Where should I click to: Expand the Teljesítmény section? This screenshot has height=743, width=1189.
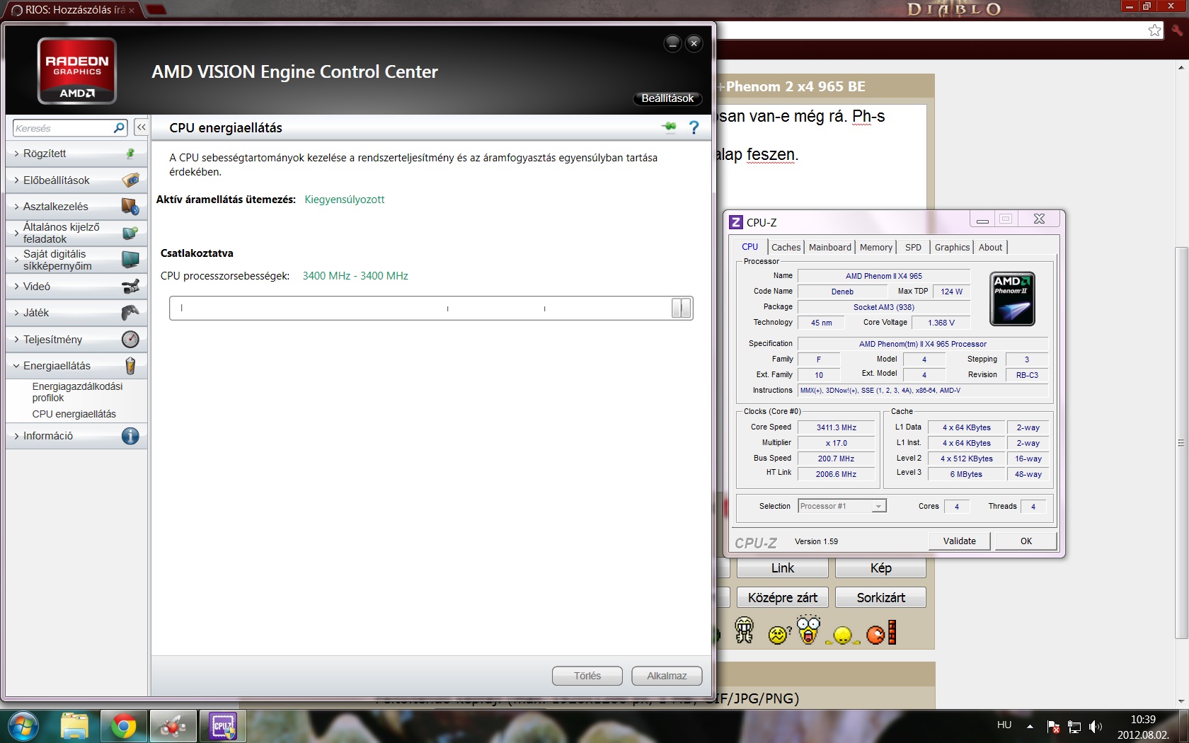(76, 340)
